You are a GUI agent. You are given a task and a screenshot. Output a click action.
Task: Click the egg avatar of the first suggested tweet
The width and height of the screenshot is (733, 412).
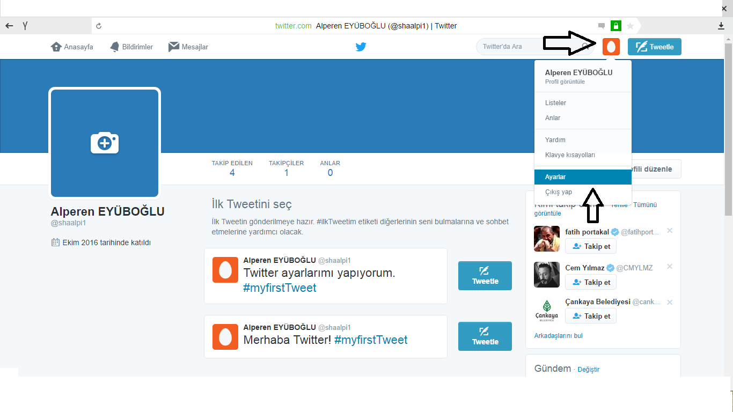click(x=225, y=270)
